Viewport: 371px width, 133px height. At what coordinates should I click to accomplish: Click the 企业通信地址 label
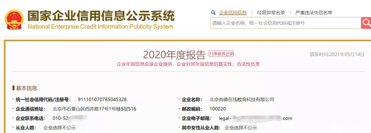30,109
